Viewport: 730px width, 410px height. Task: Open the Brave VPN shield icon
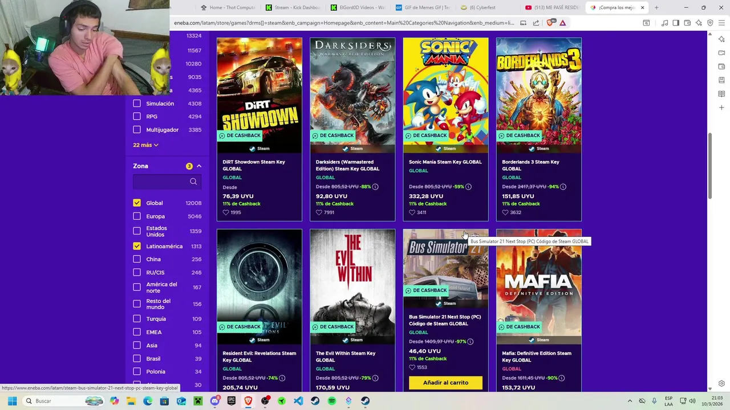tap(710, 23)
